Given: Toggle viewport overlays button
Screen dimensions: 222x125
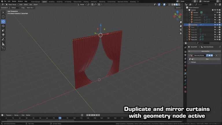Looking at the screenshot, I should point(164,5).
